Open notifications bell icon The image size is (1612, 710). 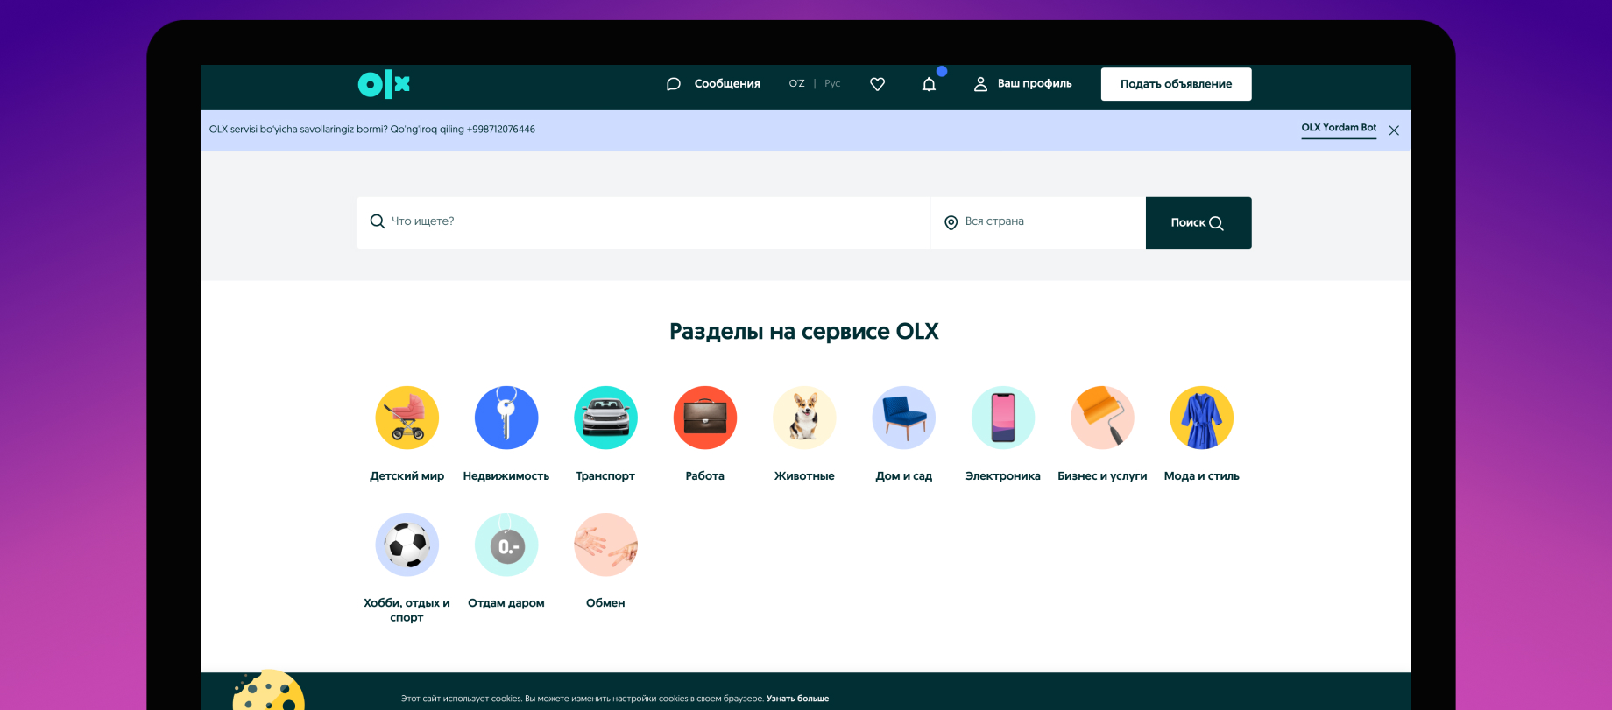pyautogui.click(x=929, y=84)
